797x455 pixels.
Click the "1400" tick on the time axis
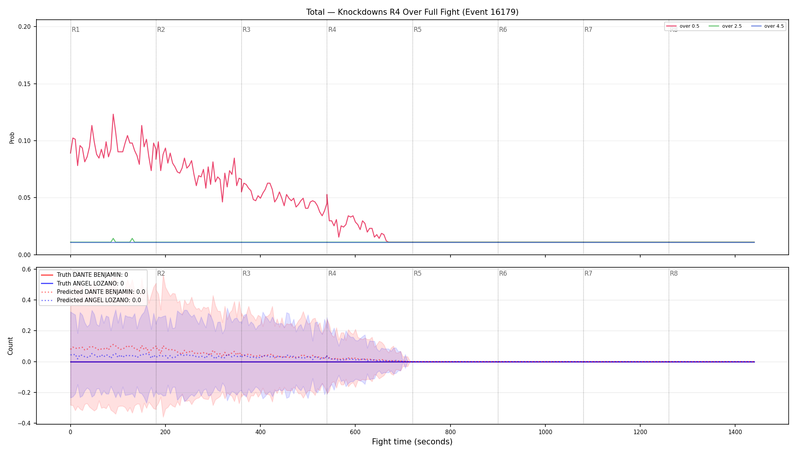pyautogui.click(x=735, y=432)
